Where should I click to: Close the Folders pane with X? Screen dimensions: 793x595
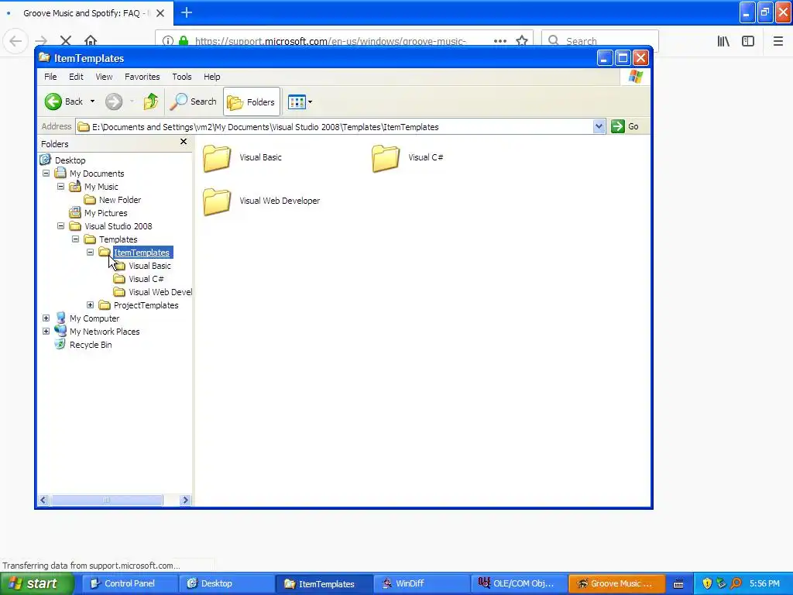point(184,142)
